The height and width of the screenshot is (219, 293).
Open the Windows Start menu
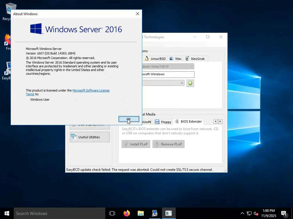click(7, 213)
